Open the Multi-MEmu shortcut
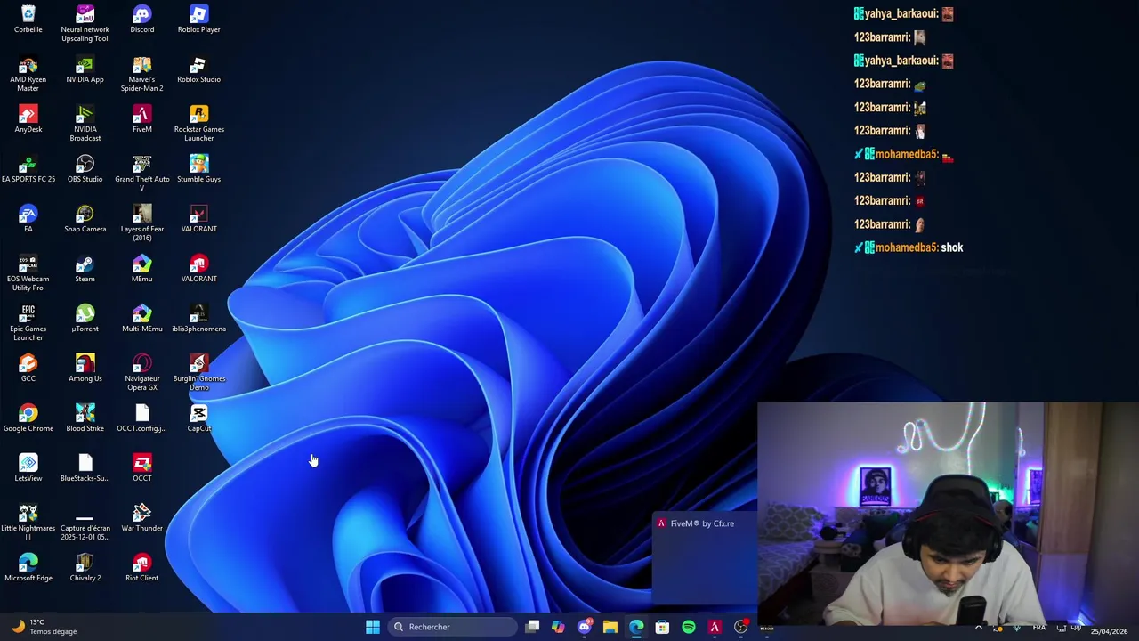This screenshot has width=1139, height=641. [x=141, y=320]
